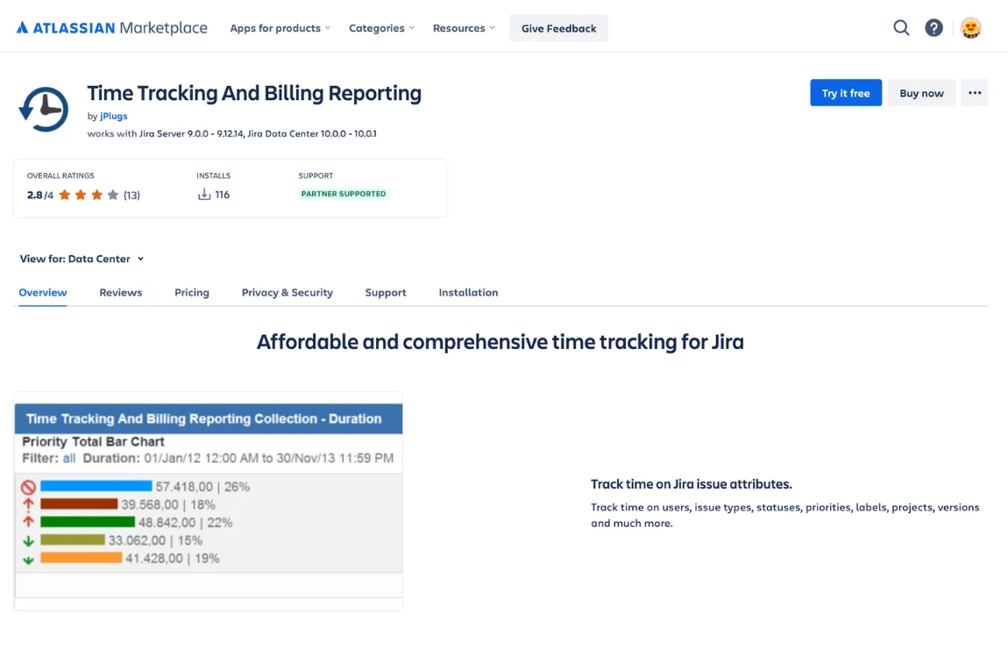The width and height of the screenshot is (1008, 649).
Task: Click the star rating icons
Action: (x=89, y=195)
